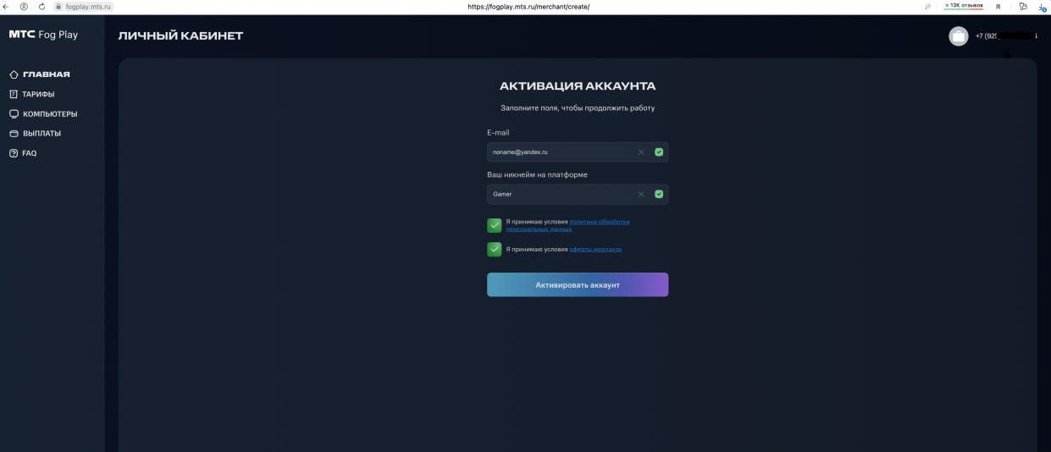Click the Выплаты payments icon
The width and height of the screenshot is (1051, 452).
tap(14, 134)
